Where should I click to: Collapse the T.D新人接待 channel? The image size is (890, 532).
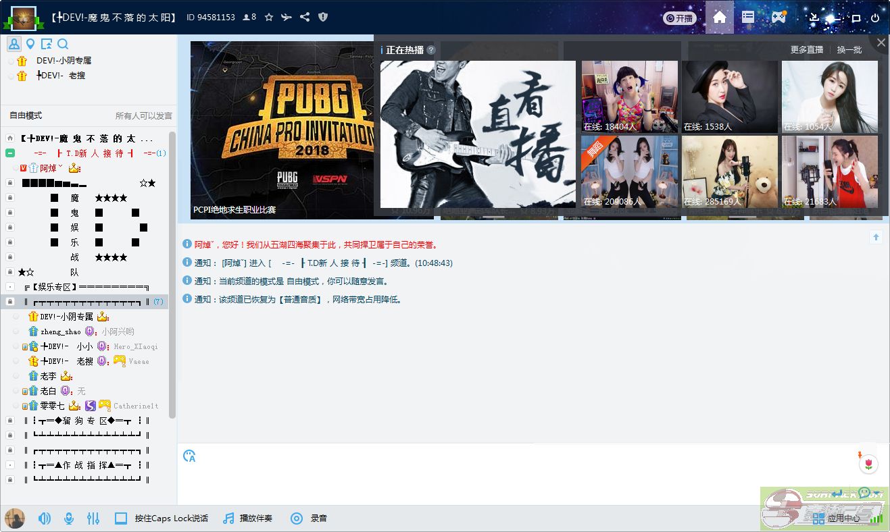(10, 153)
